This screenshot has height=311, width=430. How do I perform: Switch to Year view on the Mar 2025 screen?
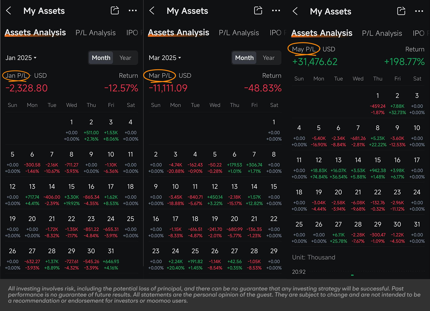click(269, 58)
